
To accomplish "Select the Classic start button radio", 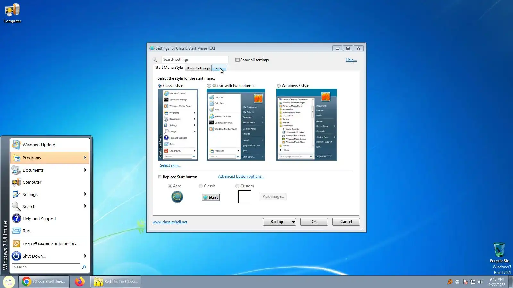I will coord(201,186).
